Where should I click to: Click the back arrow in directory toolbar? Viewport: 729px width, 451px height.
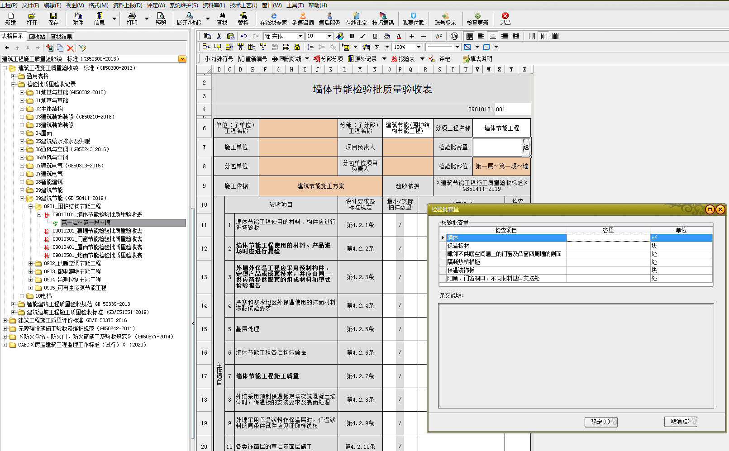(x=7, y=48)
